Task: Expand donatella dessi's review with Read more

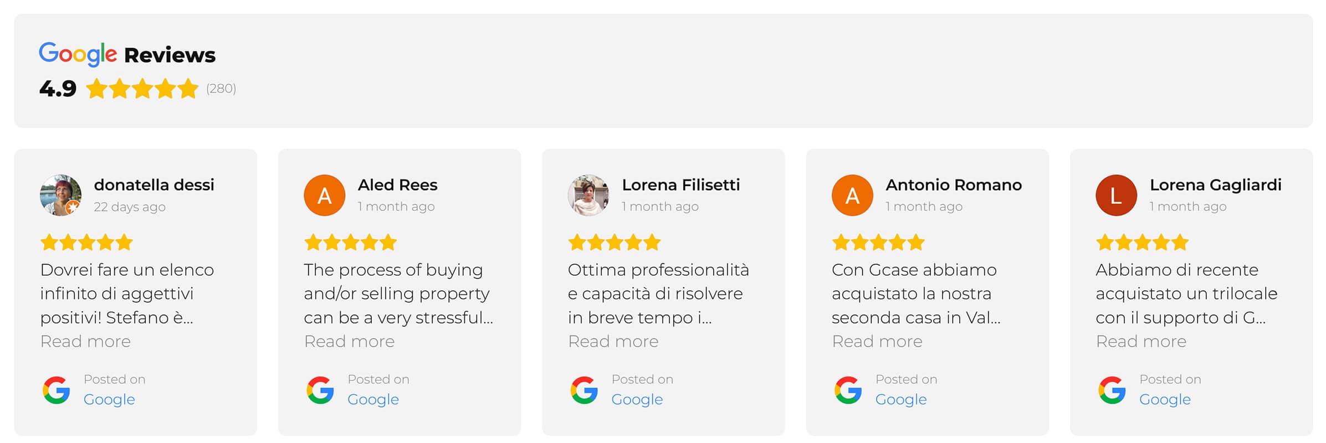Action: 85,341
